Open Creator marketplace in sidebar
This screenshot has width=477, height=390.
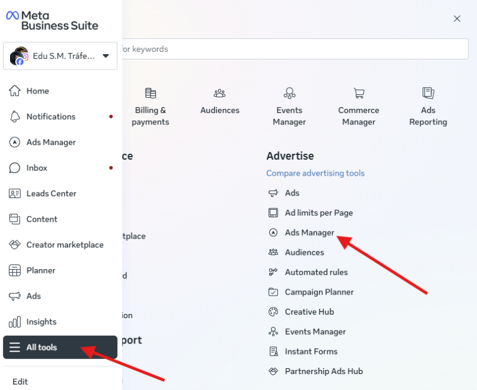tap(64, 244)
